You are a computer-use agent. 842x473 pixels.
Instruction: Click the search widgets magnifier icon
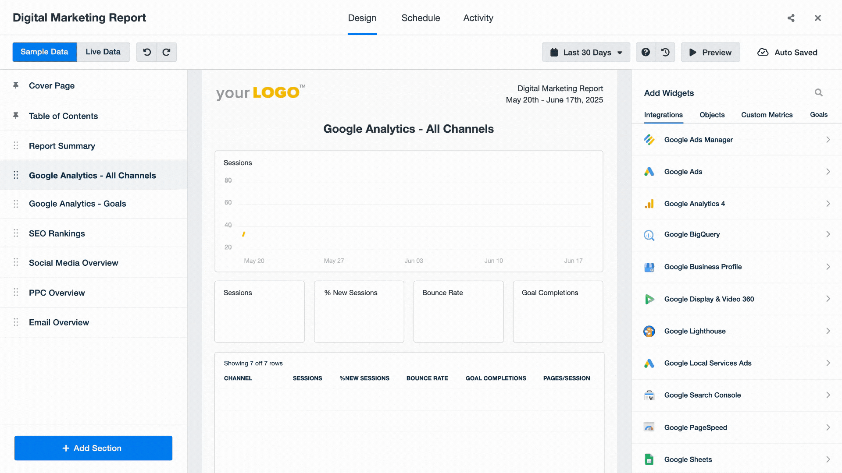coord(818,92)
